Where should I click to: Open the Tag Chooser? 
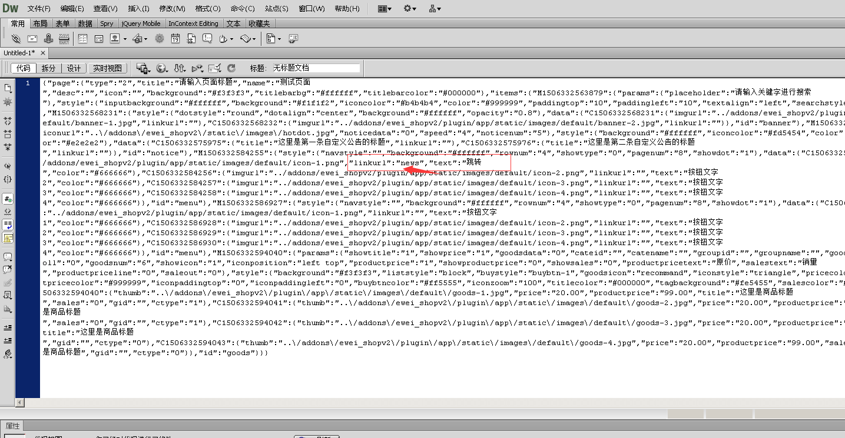(x=293, y=39)
